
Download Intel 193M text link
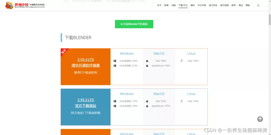161,101
